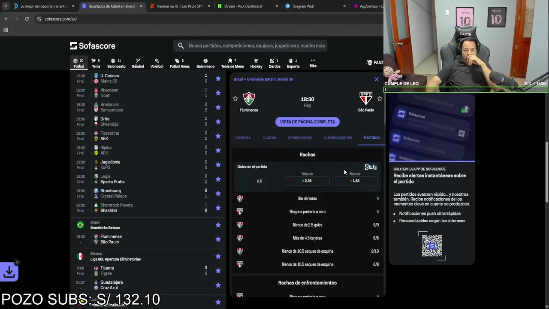The width and height of the screenshot is (549, 309).
Task: Select the Esports icon
Action: (293, 63)
